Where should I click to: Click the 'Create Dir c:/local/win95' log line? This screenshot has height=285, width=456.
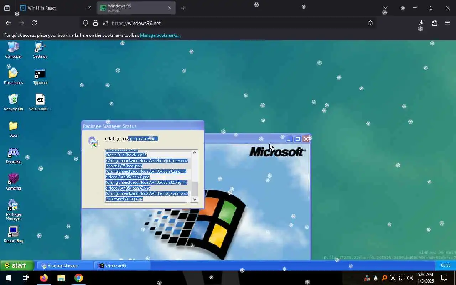point(126,155)
